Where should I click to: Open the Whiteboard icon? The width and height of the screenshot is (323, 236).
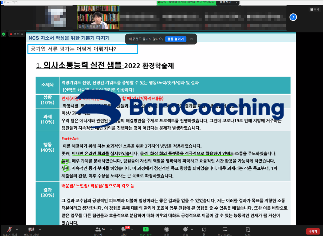tap(225, 230)
